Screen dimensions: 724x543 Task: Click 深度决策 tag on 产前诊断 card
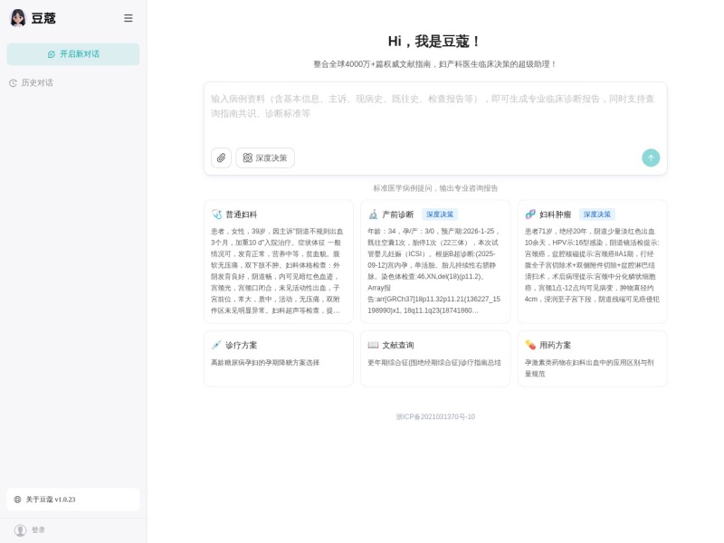pyautogui.click(x=440, y=214)
